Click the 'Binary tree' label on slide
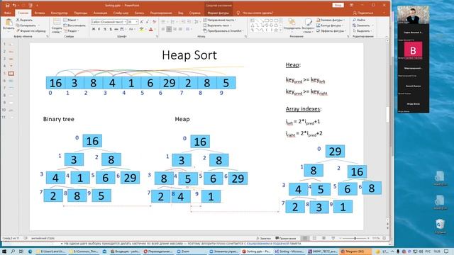The width and height of the screenshot is (454, 255). point(58,119)
